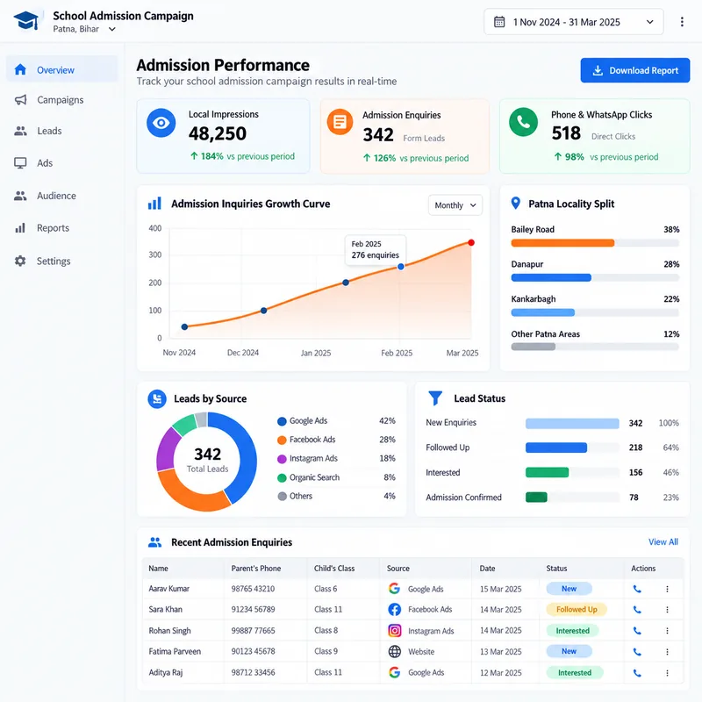Image resolution: width=702 pixels, height=702 pixels.
Task: Open more options for Aditya Raj row
Action: pyautogui.click(x=667, y=673)
